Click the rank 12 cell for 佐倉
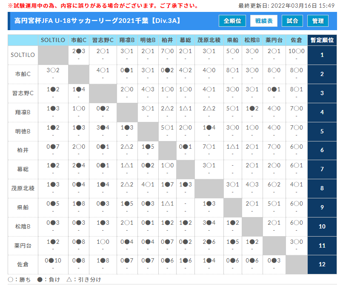 (322, 265)
